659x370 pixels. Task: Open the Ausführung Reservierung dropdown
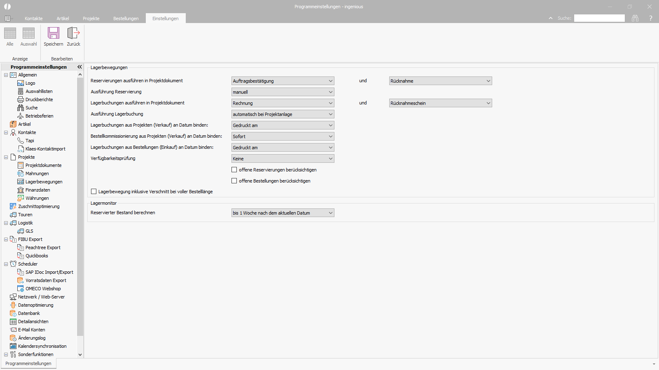283,92
